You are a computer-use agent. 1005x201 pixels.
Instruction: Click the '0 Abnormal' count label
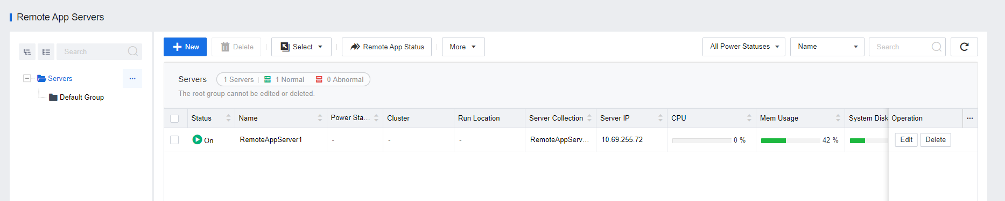coord(345,79)
